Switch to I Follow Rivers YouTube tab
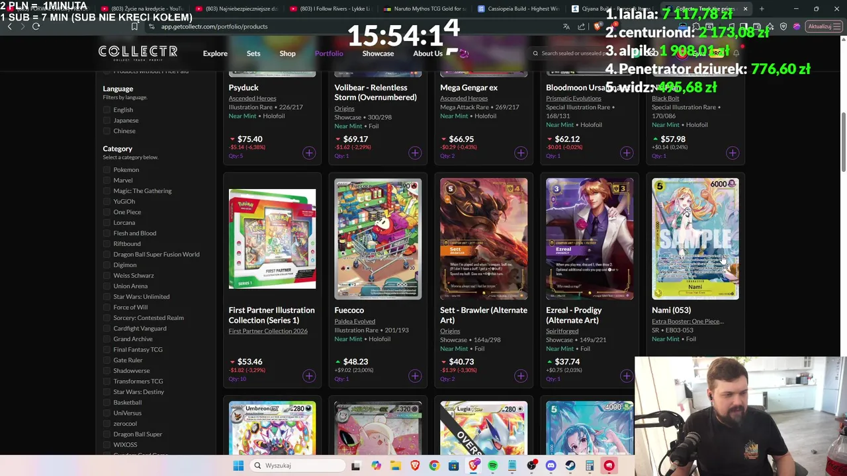This screenshot has width=847, height=476. point(330,9)
